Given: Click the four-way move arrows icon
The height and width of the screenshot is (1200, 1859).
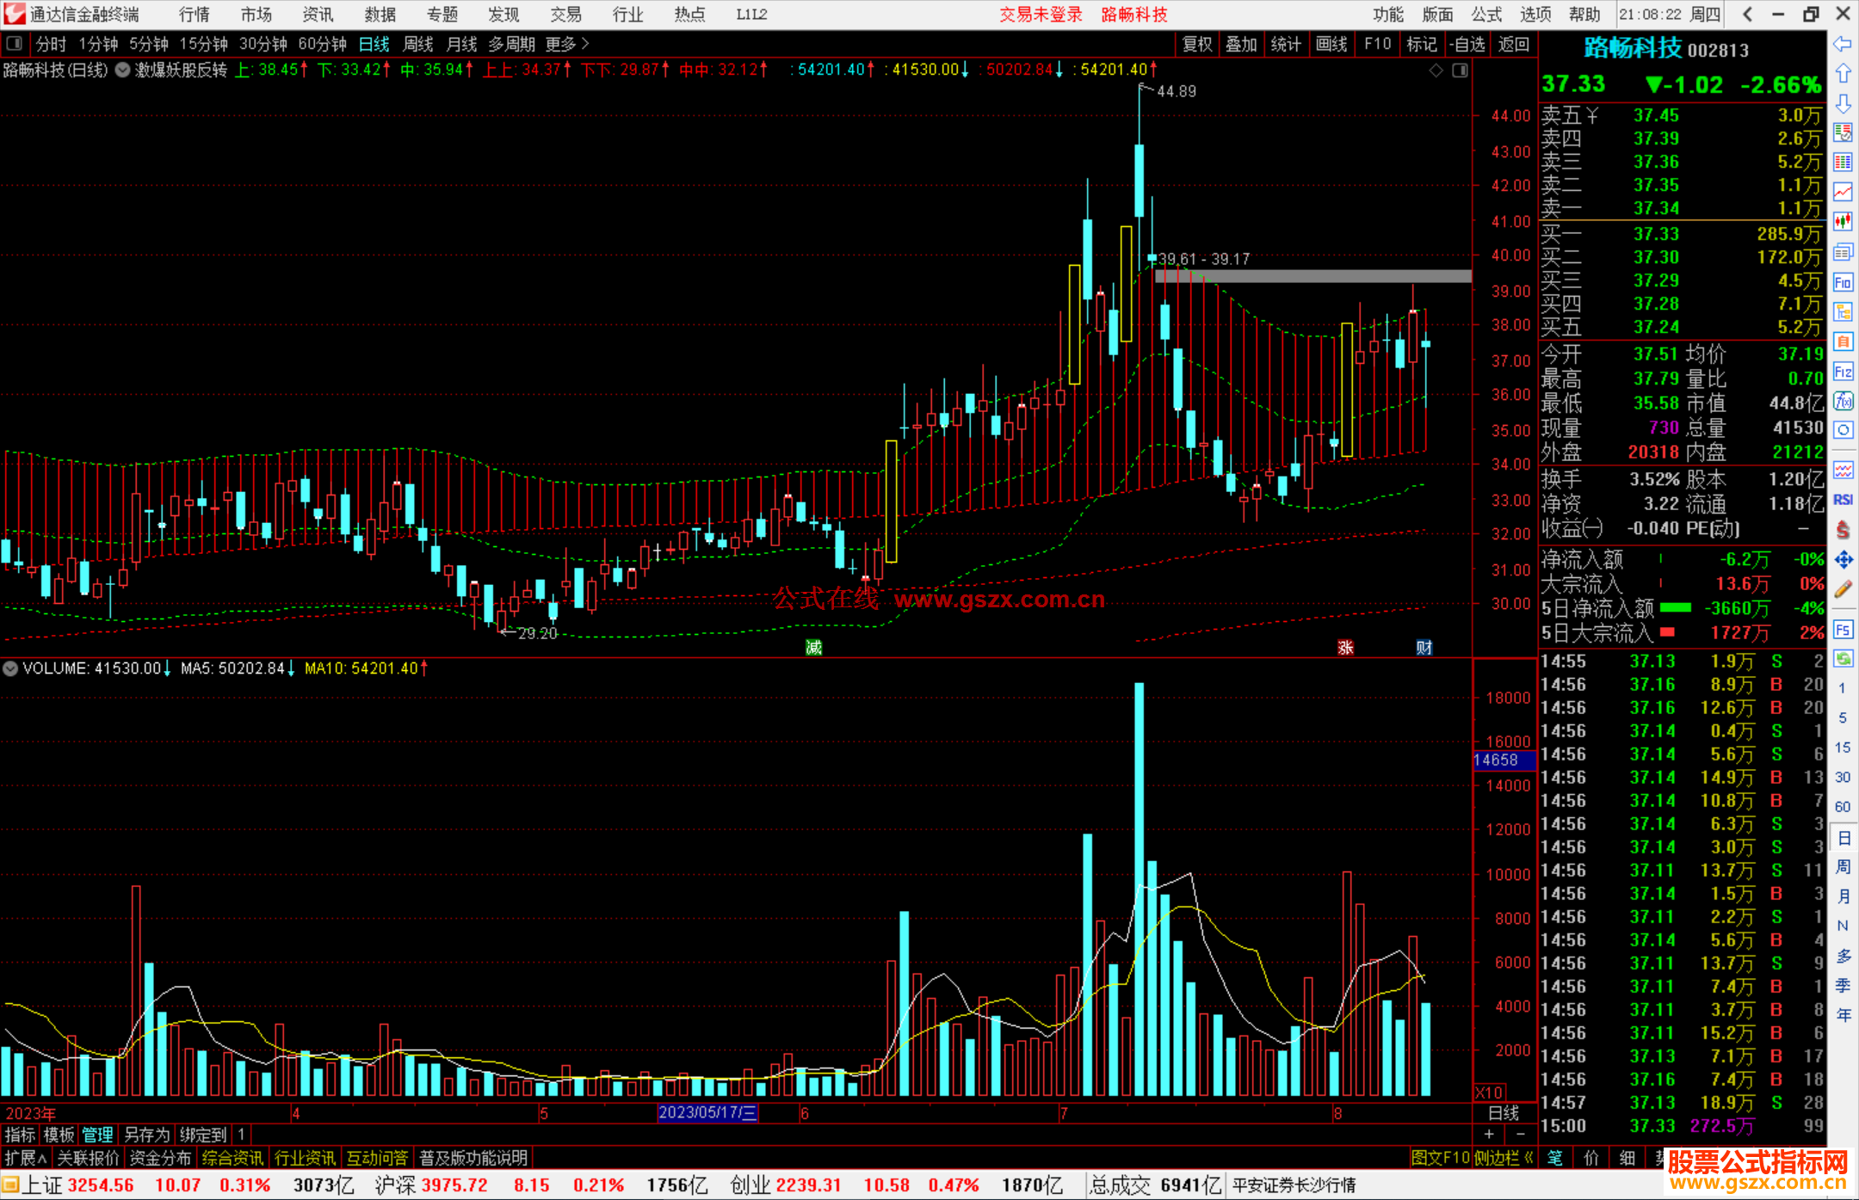Looking at the screenshot, I should (x=1842, y=560).
